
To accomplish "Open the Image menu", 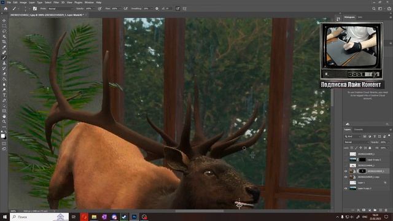I will click(23, 2).
